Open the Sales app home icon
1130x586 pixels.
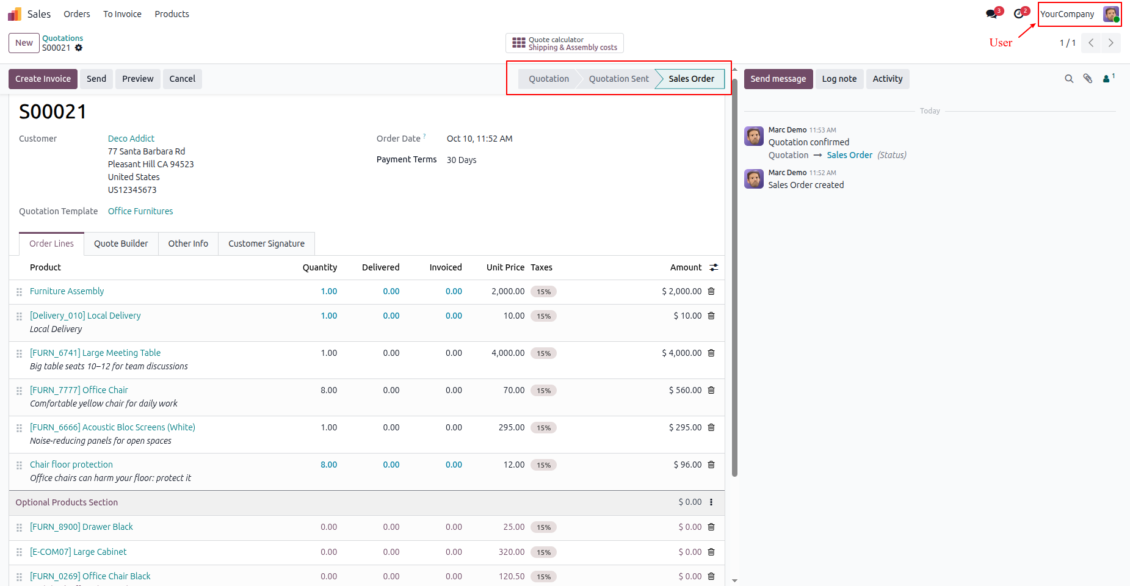click(x=15, y=13)
